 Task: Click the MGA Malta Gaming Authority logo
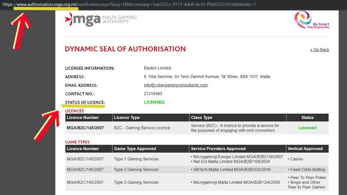pyautogui.click(x=101, y=19)
